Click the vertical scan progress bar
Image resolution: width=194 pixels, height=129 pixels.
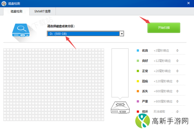120,73
